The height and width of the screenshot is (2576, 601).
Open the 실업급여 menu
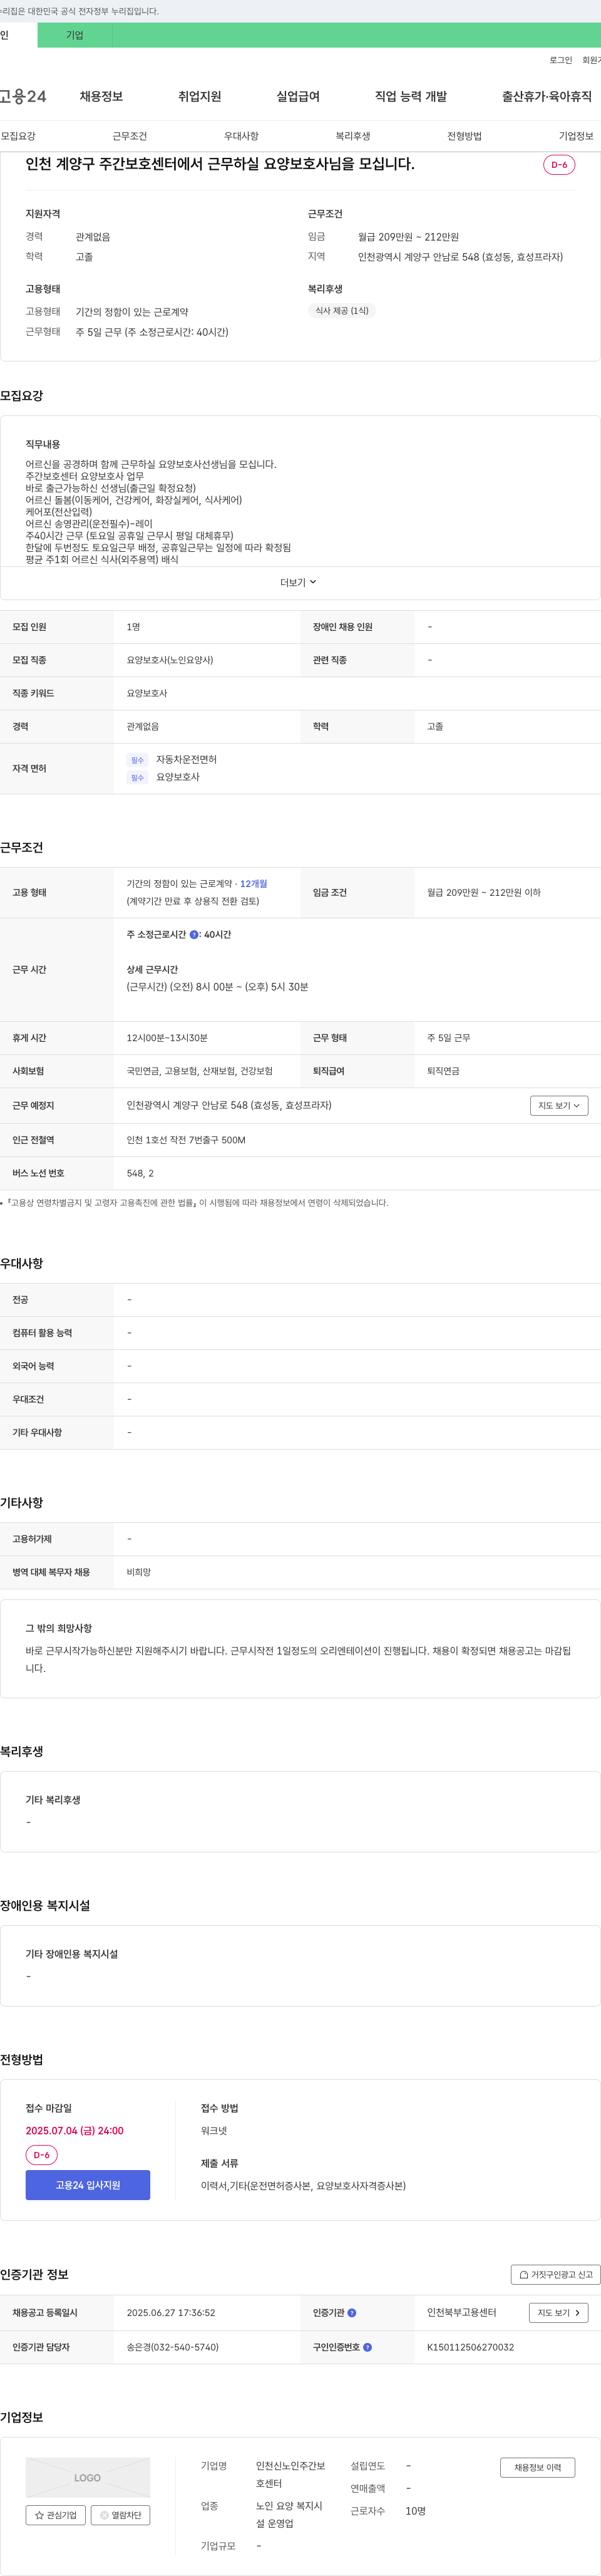[298, 96]
